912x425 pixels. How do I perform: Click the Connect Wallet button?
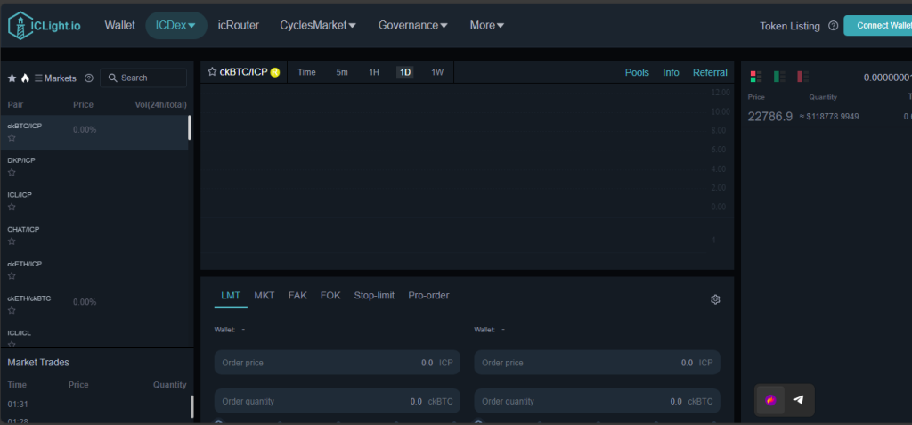[x=882, y=26]
